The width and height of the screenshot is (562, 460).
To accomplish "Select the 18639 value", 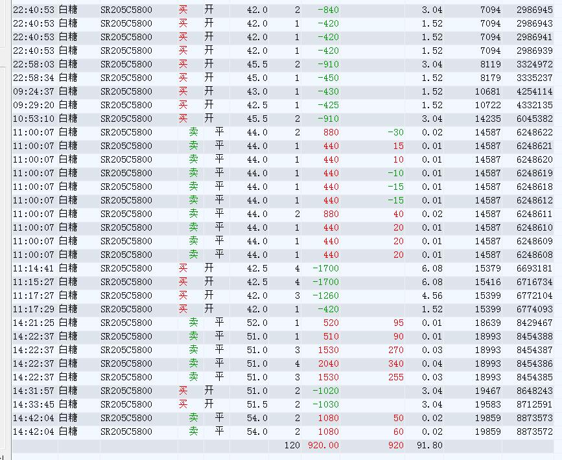I will 487,323.
